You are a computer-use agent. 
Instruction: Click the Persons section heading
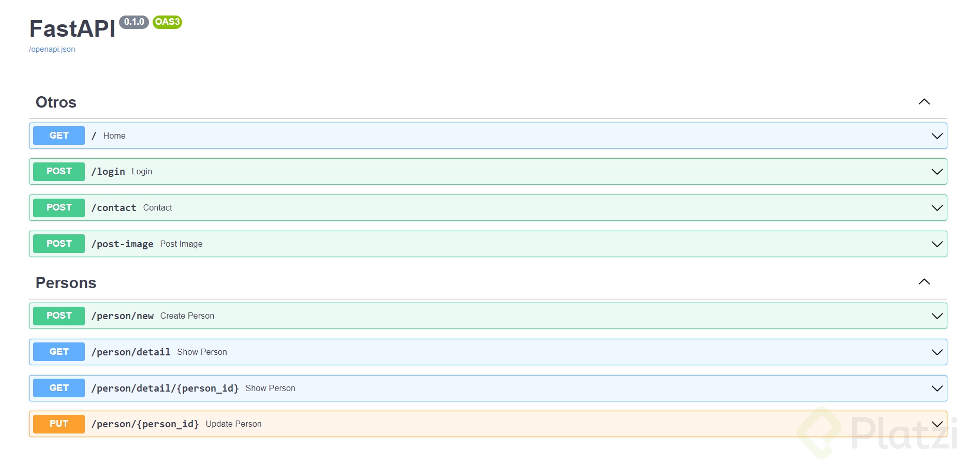point(66,283)
